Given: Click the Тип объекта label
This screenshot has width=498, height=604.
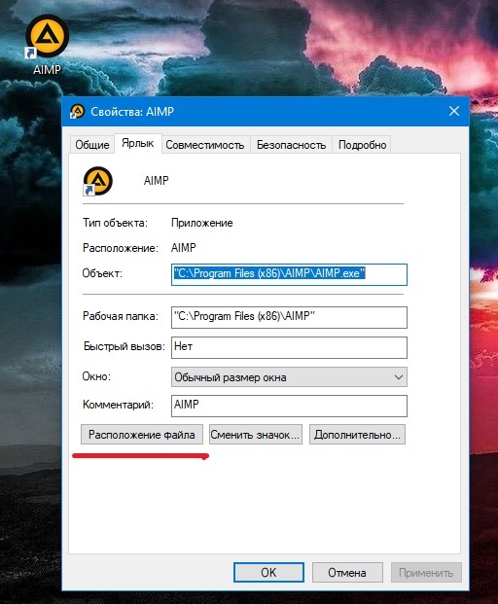Looking at the screenshot, I should coord(115,223).
